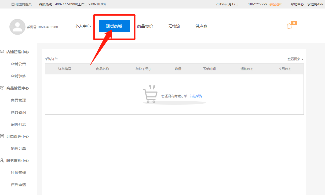Click account number 186****7799
Viewport: 325px width, 195px height.
click(258, 4)
